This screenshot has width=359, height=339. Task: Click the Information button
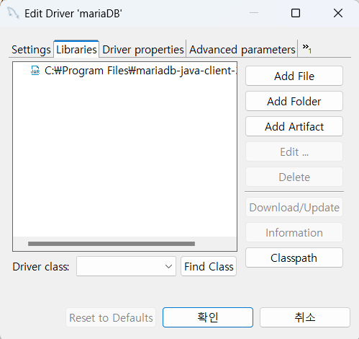coord(294,232)
